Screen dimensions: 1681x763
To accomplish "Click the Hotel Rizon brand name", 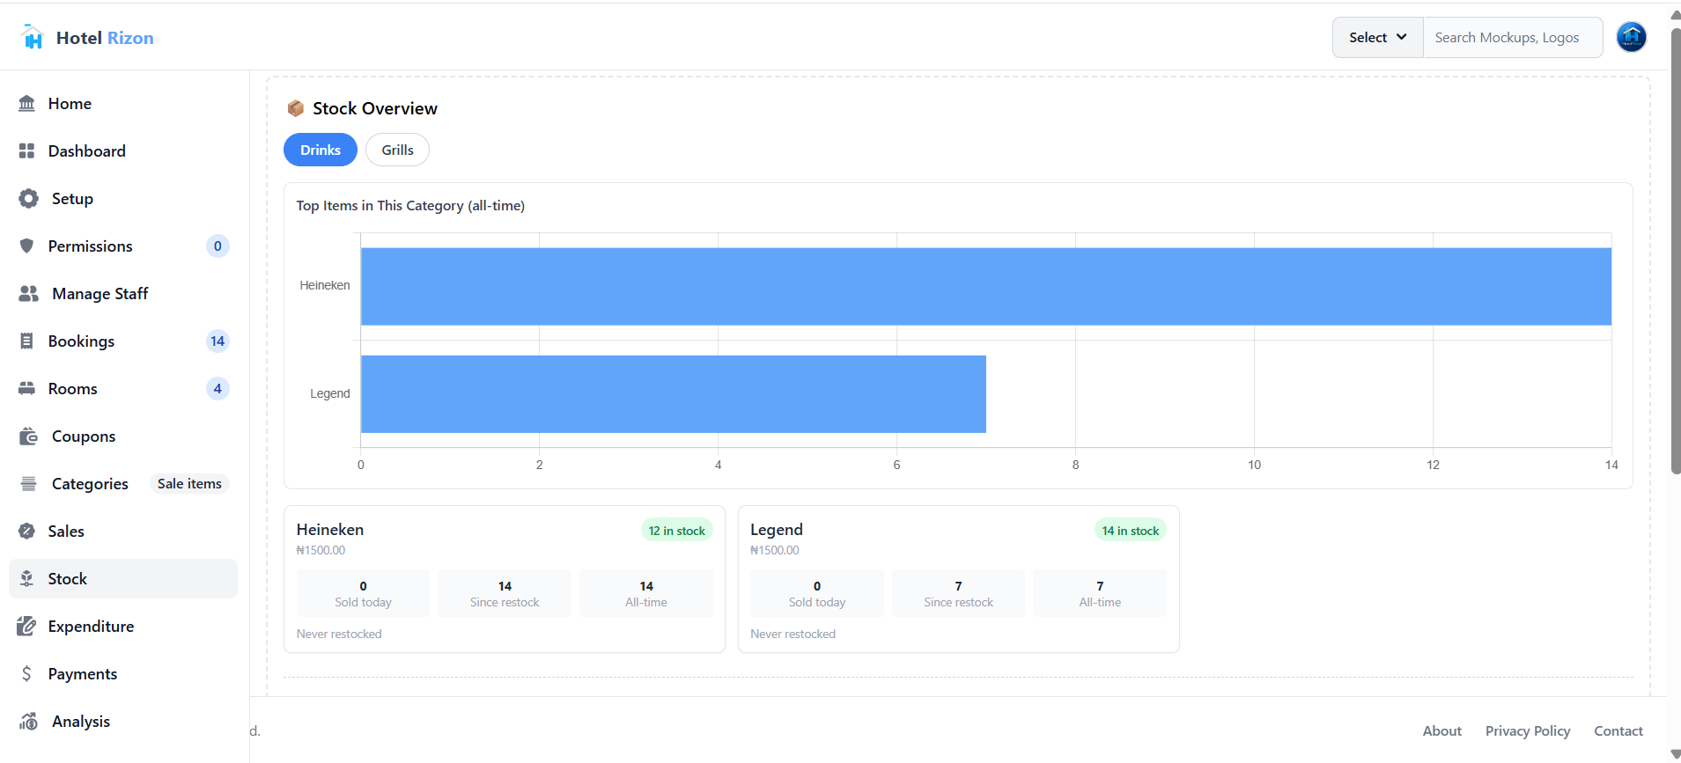I will pyautogui.click(x=105, y=38).
